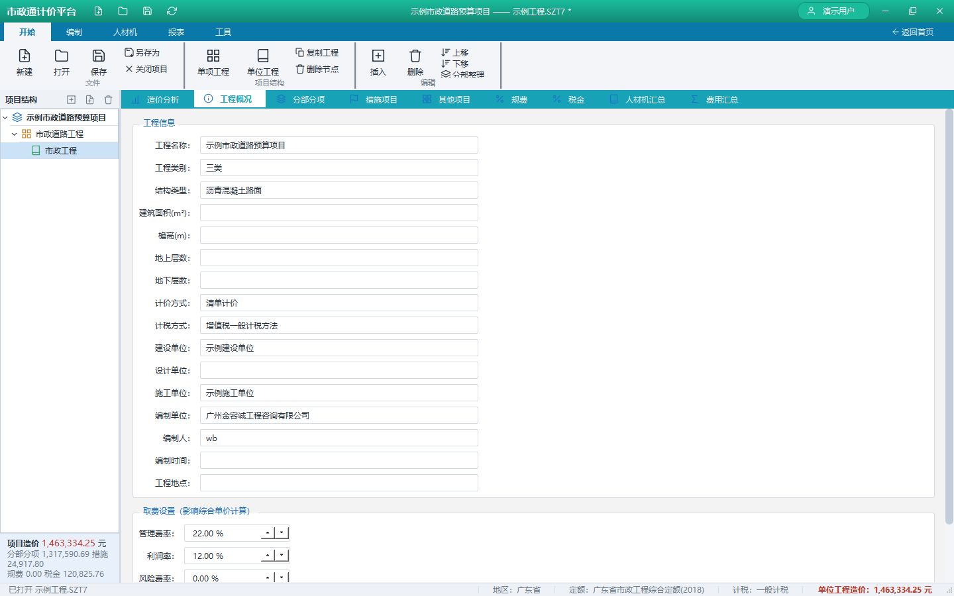The width and height of the screenshot is (954, 596).
Task: Collapse 示例市政道路预算项目 tree node
Action: (x=5, y=117)
